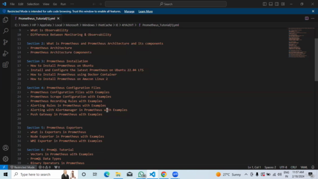
Task: Change the YAML language mode
Action: pos(304,167)
